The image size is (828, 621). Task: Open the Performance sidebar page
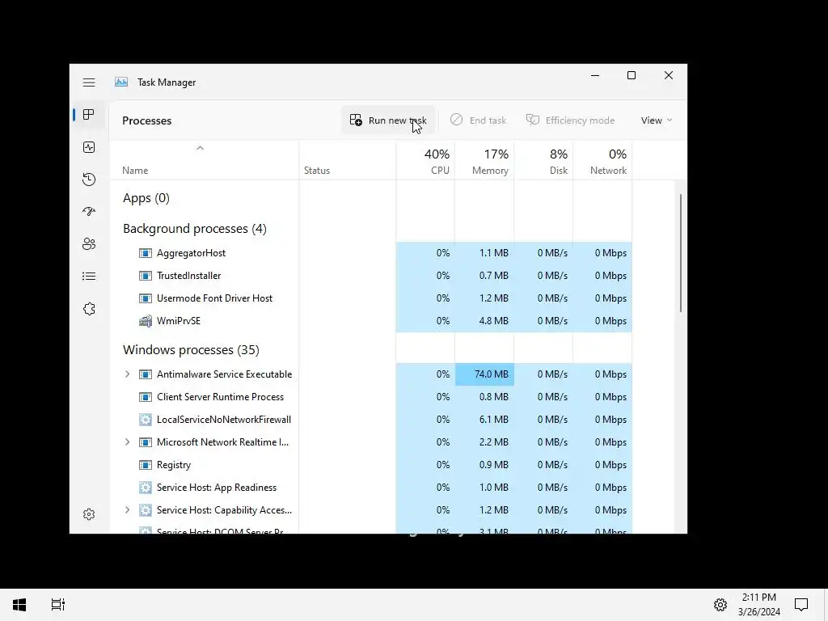tap(89, 147)
